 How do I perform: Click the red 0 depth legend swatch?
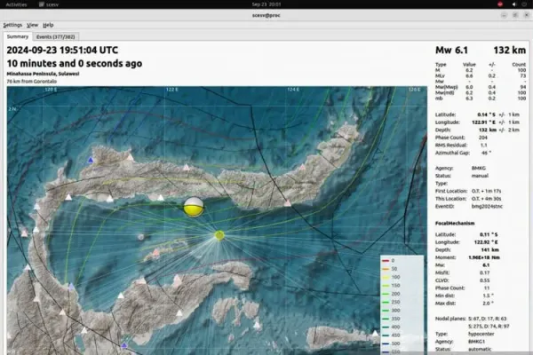coord(386,261)
